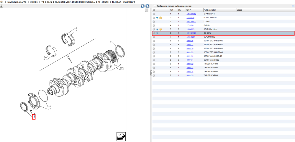Open 10 - ENGINE breadcrumb level
Image resolution: width=295 pixels, height=142 pixels.
click(103, 2)
